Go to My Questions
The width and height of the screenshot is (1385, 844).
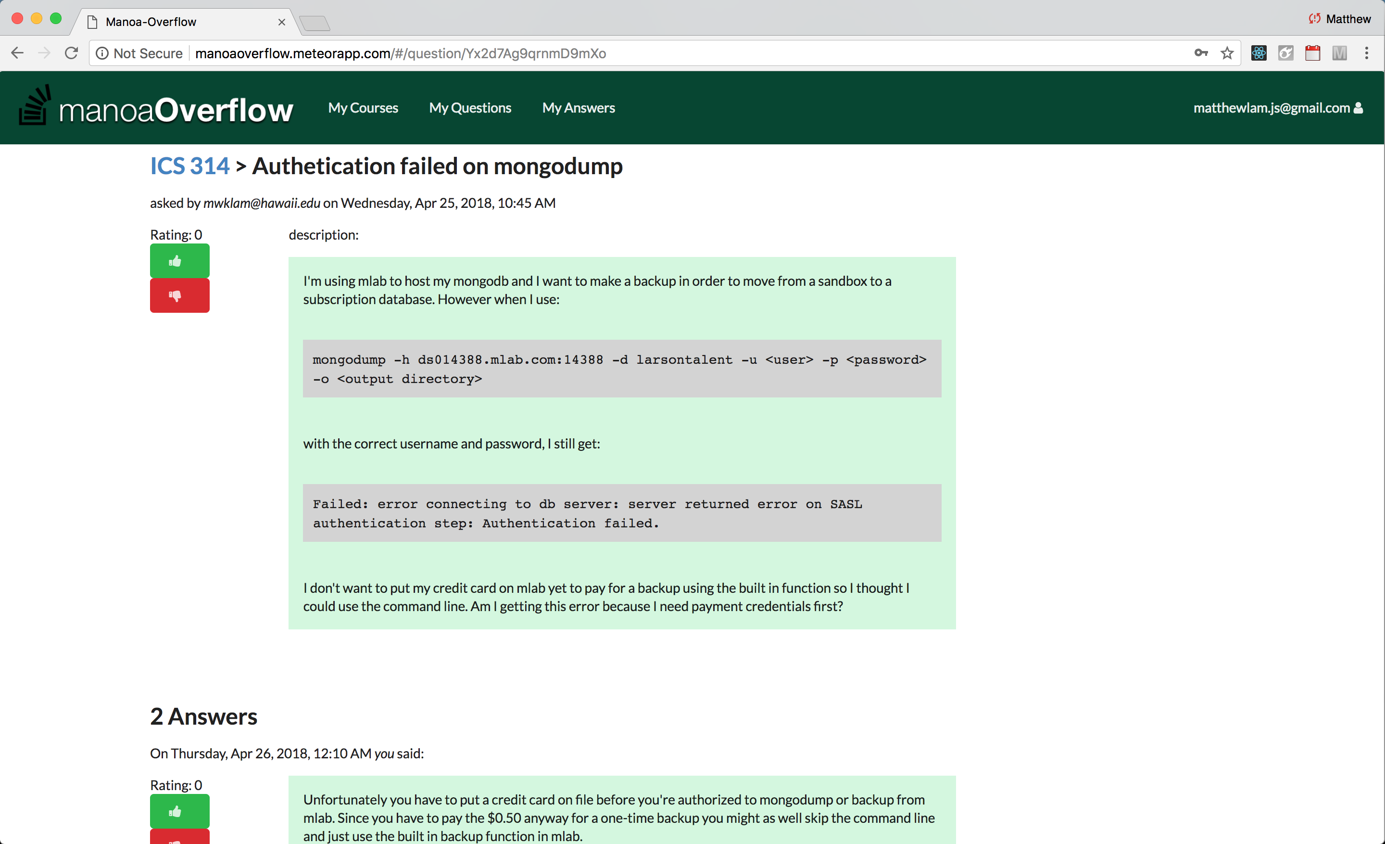[470, 107]
